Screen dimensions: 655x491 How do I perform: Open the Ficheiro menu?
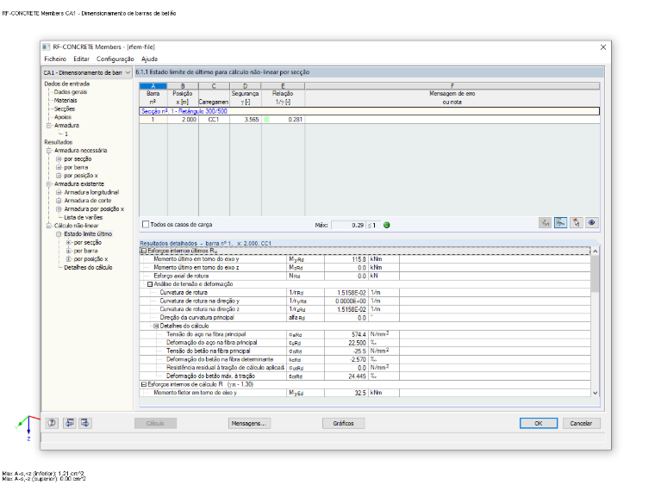55,59
